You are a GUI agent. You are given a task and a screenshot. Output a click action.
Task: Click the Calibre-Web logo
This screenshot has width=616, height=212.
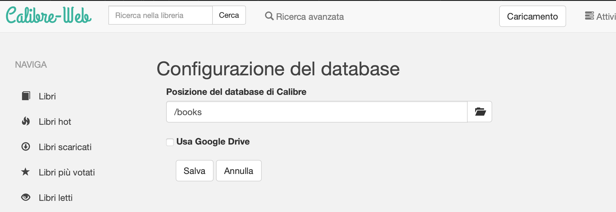(x=49, y=15)
